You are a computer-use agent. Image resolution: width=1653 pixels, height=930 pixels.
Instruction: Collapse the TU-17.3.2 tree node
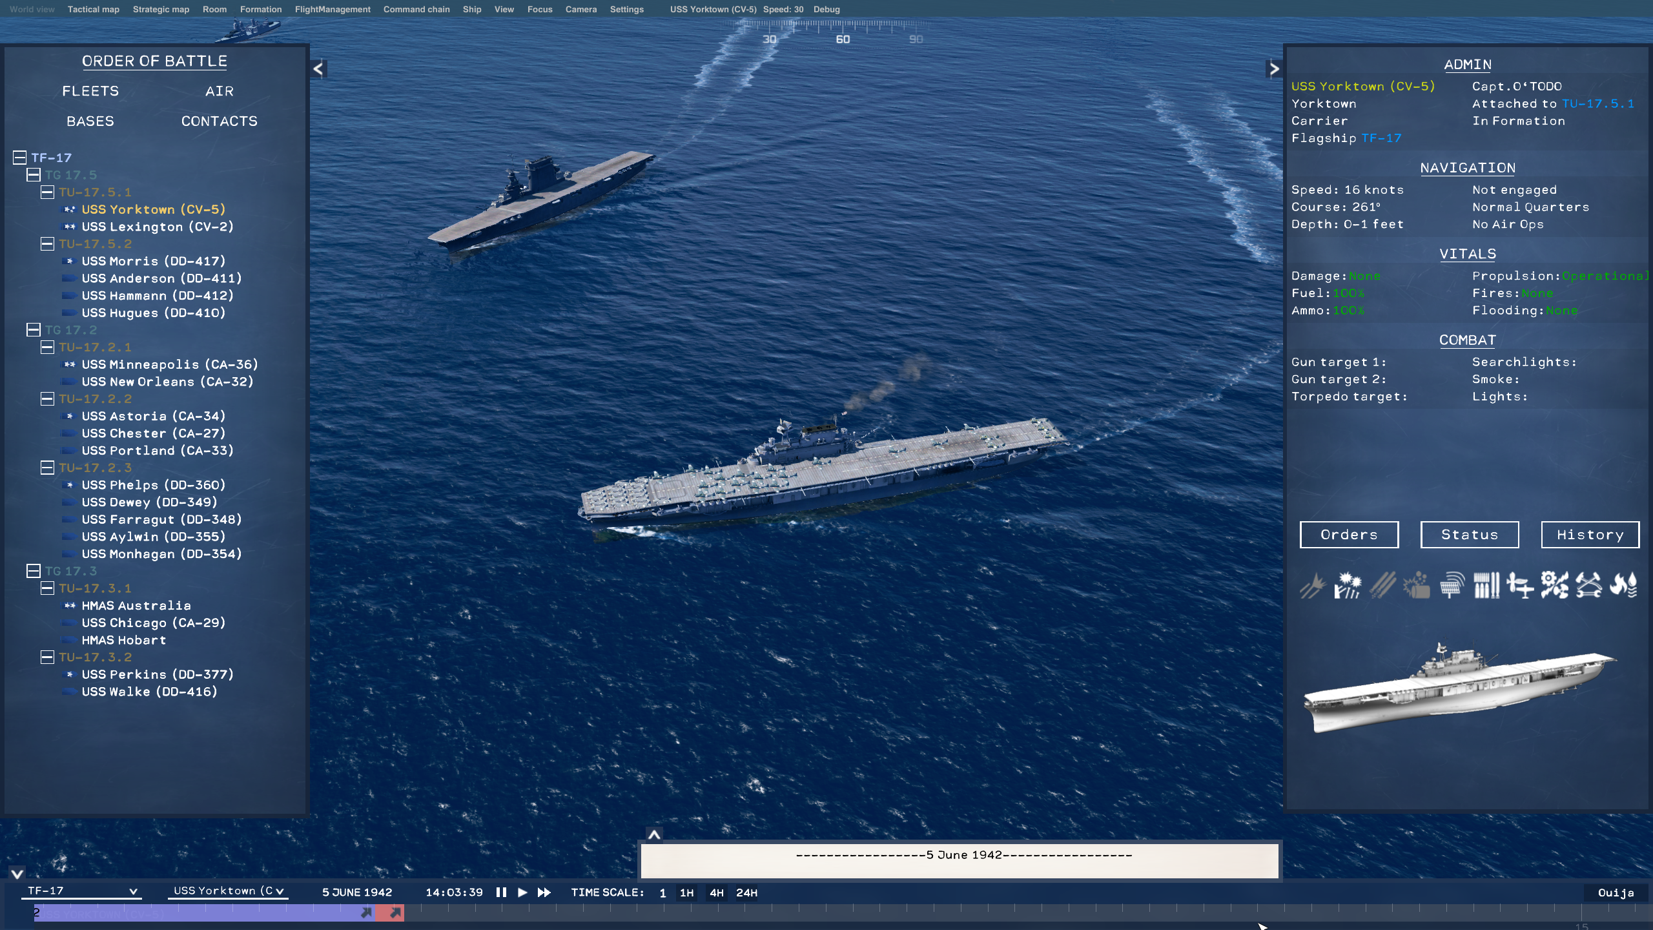click(47, 657)
